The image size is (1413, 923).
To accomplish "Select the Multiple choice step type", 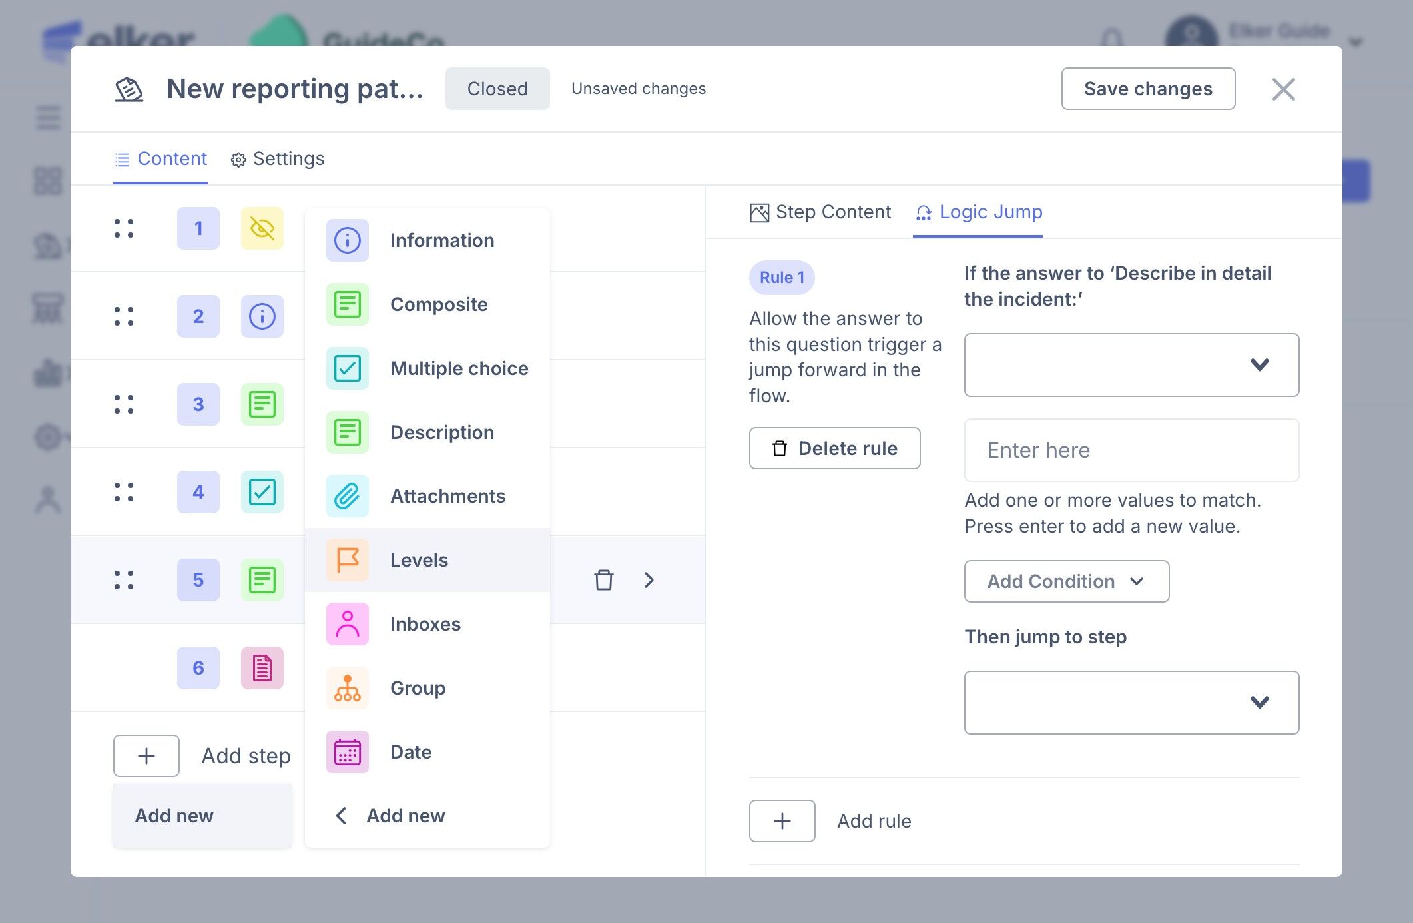I will [x=459, y=368].
